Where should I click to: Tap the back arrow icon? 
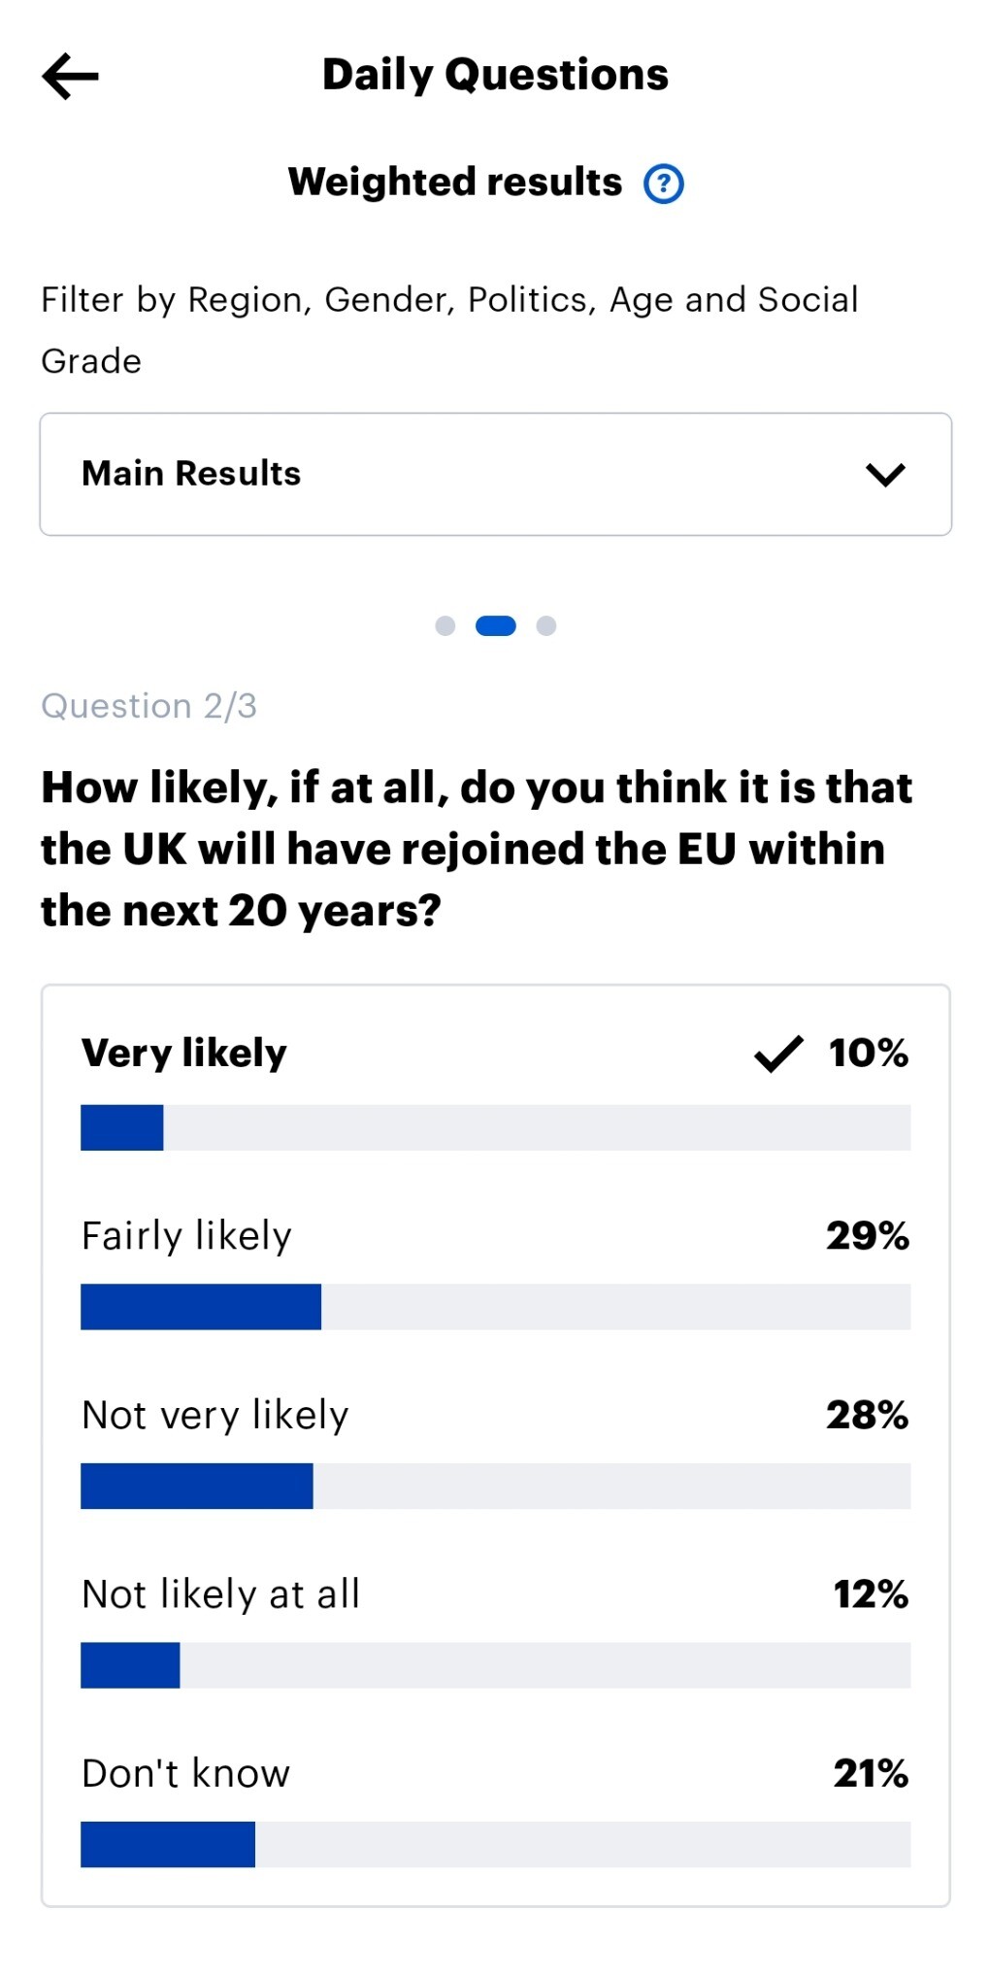[70, 76]
